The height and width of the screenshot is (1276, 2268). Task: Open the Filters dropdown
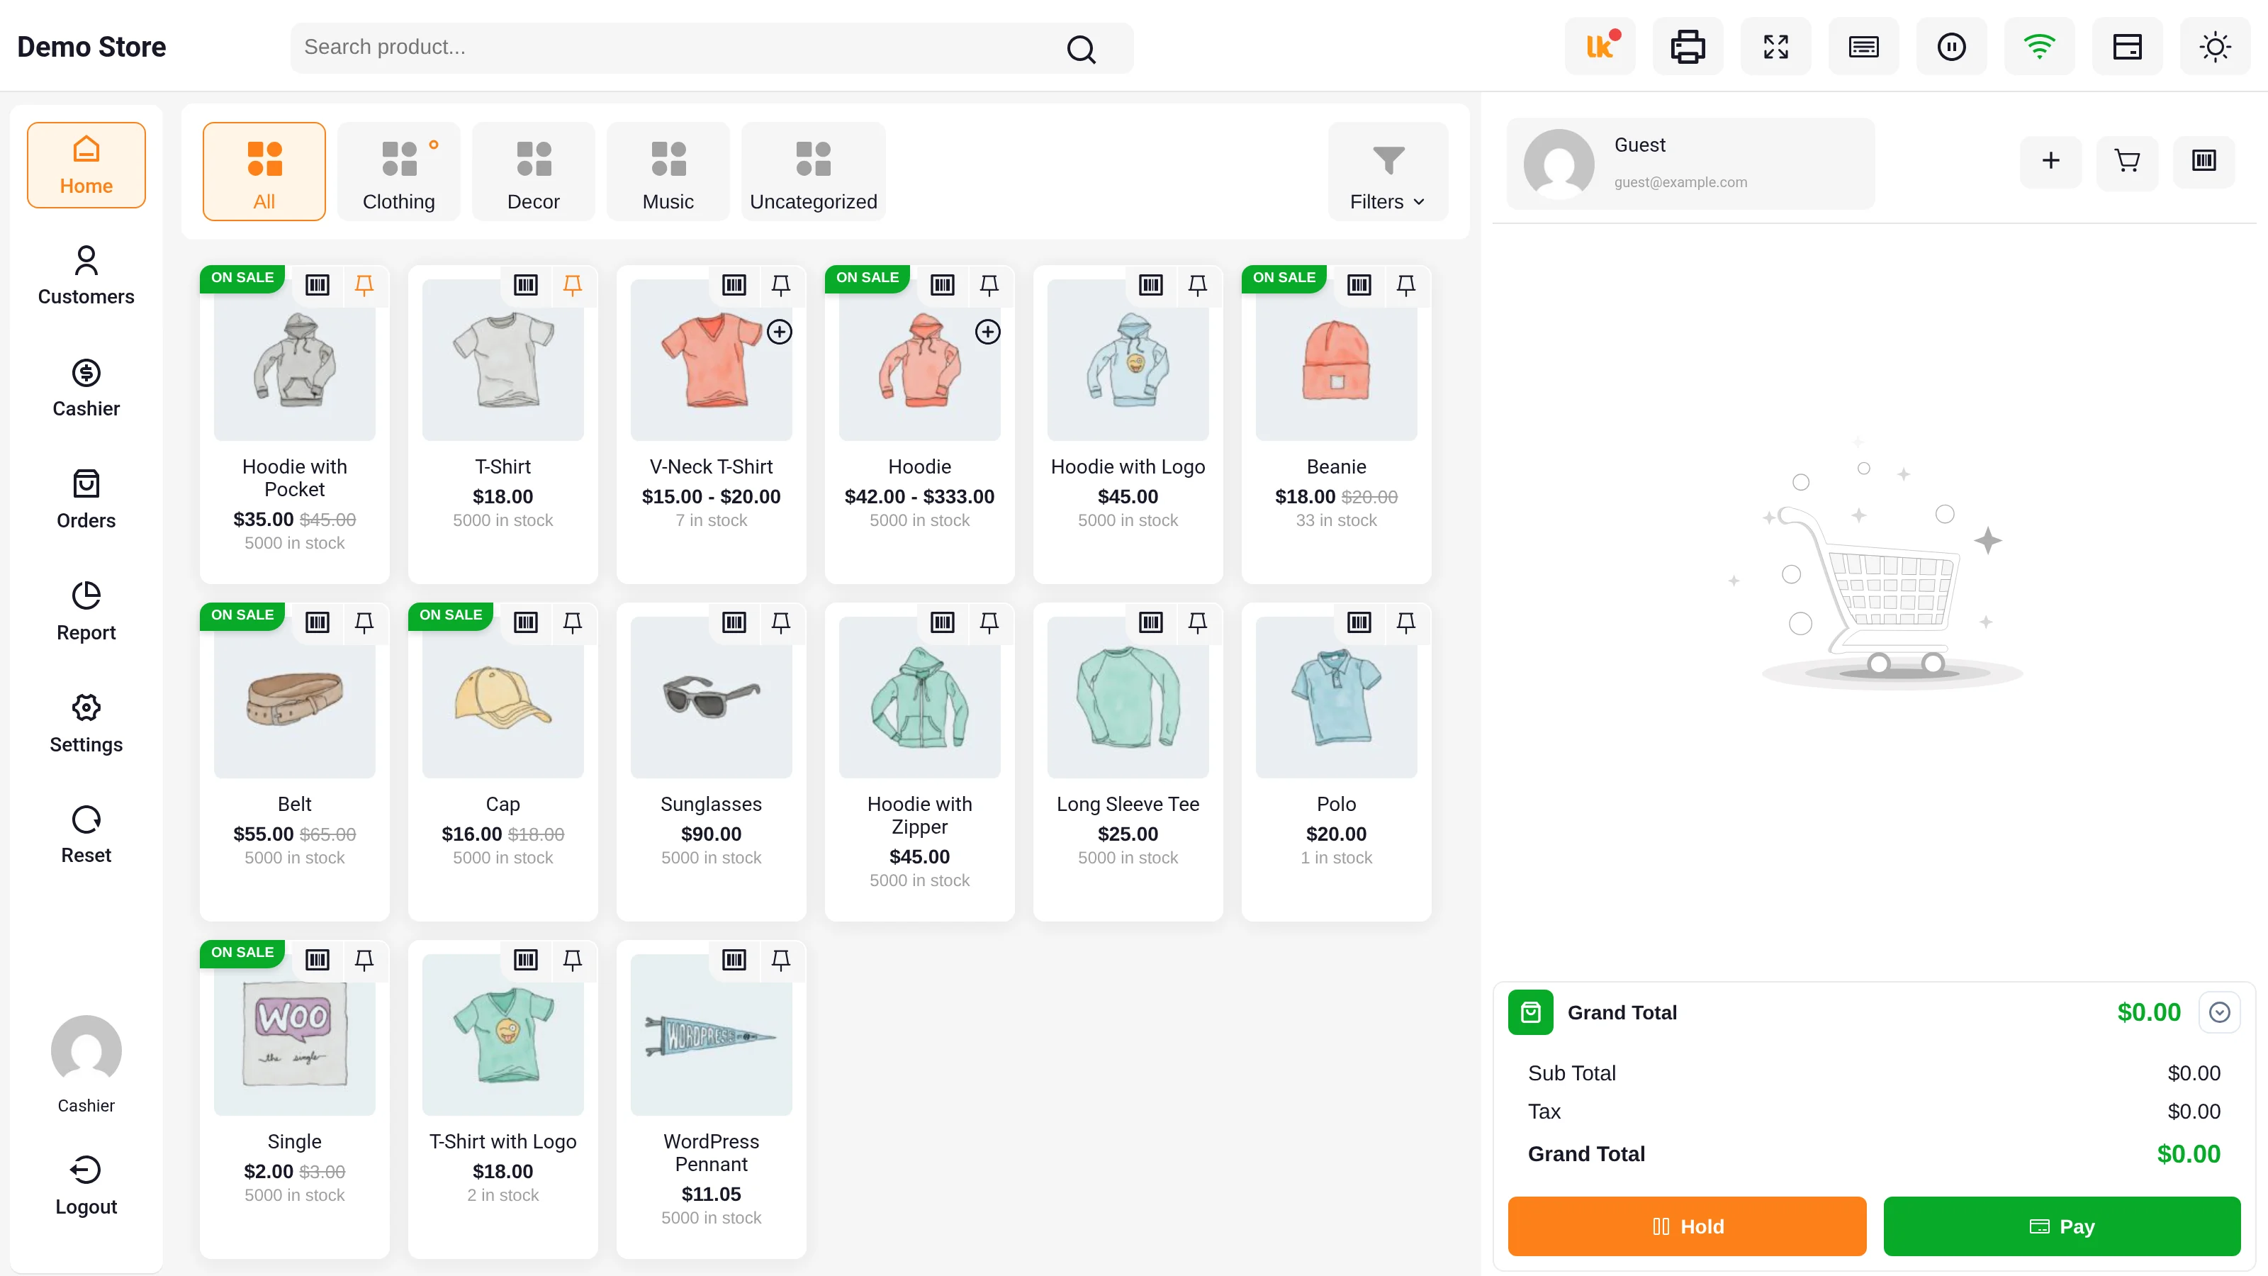click(1388, 172)
